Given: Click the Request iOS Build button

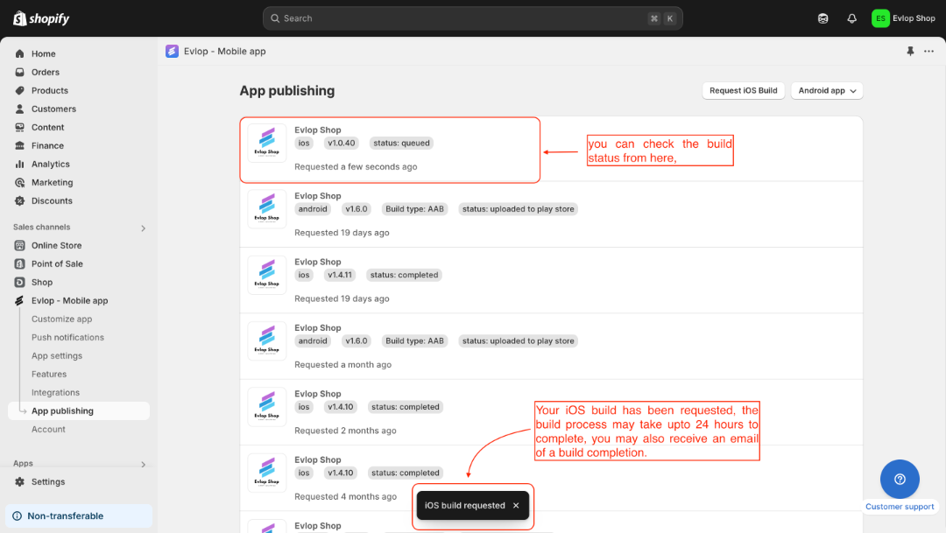Looking at the screenshot, I should tap(744, 90).
